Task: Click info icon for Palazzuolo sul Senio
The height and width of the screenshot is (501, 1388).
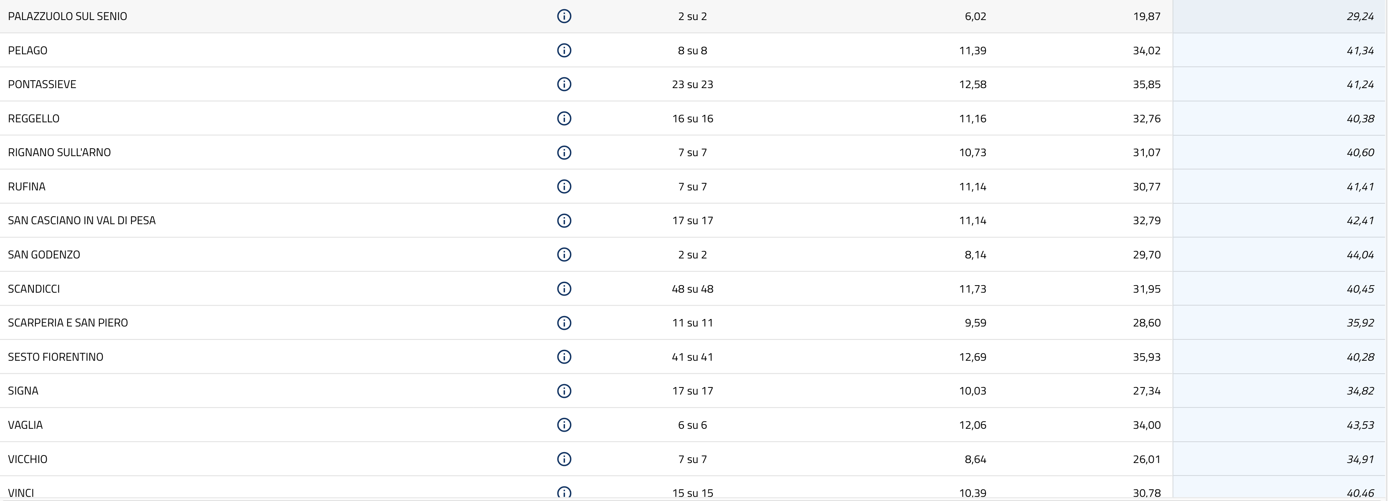Action: (564, 16)
